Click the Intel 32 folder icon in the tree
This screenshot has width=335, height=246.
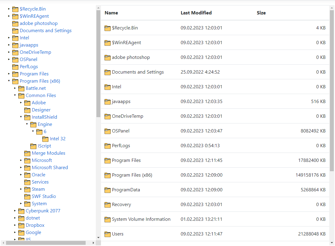coord(45,138)
